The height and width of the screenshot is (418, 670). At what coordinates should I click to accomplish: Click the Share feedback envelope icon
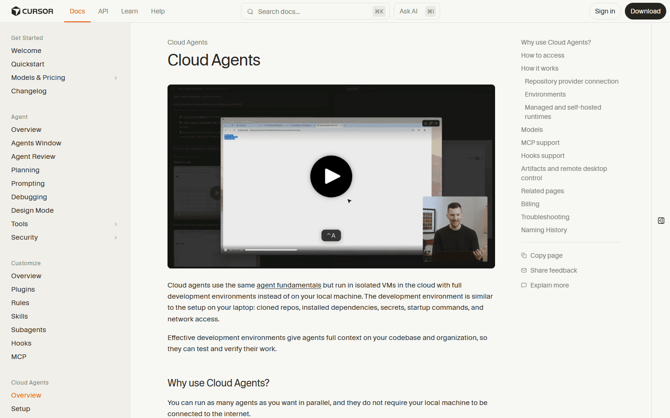(x=524, y=270)
